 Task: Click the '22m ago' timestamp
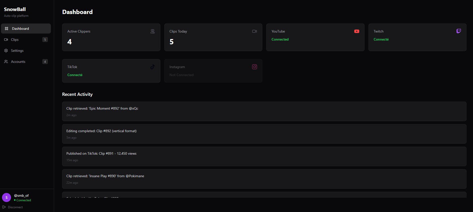72,183
